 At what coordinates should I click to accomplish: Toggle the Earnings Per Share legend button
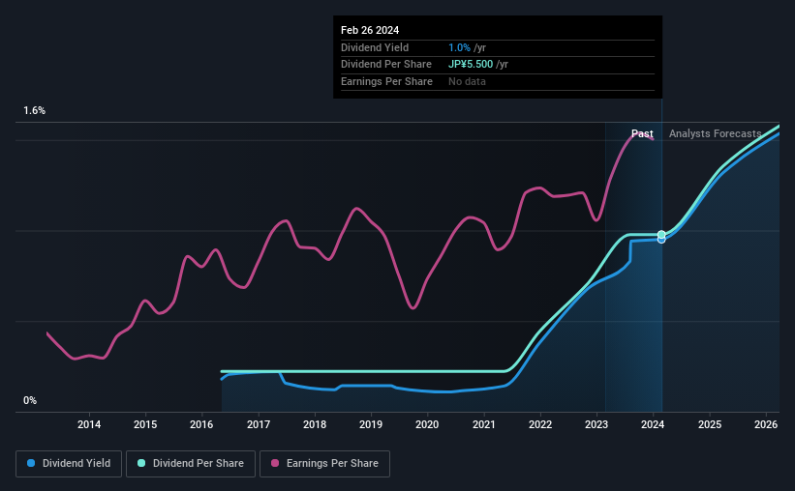(324, 464)
